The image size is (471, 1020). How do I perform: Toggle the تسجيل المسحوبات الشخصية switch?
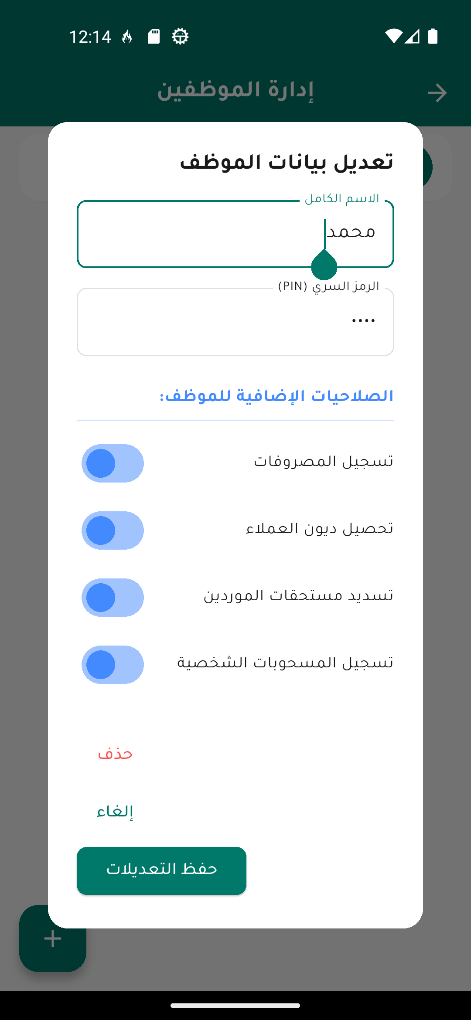[113, 664]
